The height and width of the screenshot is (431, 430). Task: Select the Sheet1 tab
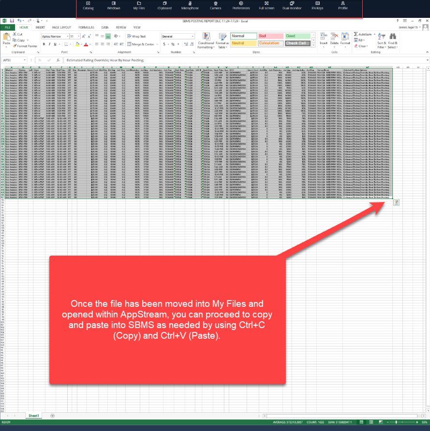(34, 416)
